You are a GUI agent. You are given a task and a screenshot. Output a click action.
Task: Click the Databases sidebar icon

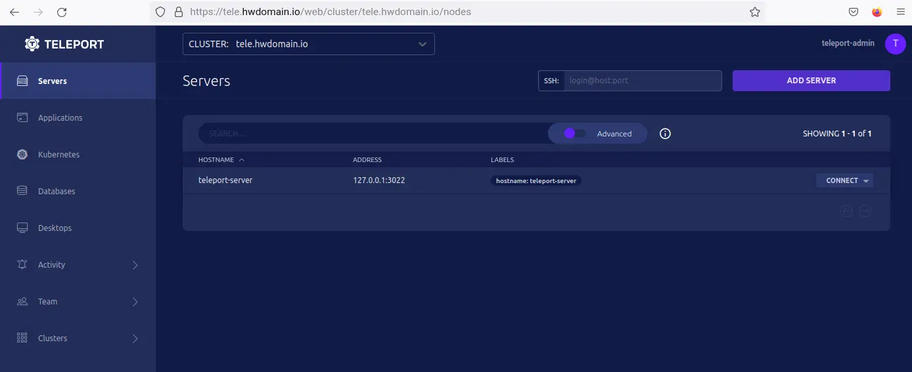coord(22,191)
